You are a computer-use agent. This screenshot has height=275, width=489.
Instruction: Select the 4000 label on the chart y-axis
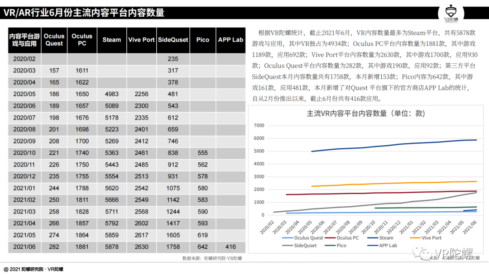pyautogui.click(x=259, y=164)
